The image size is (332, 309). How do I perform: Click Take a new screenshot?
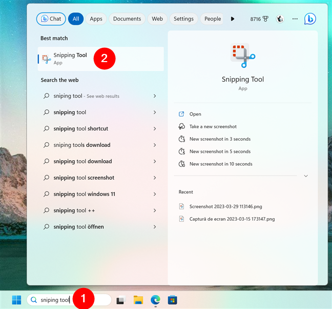coord(213,127)
